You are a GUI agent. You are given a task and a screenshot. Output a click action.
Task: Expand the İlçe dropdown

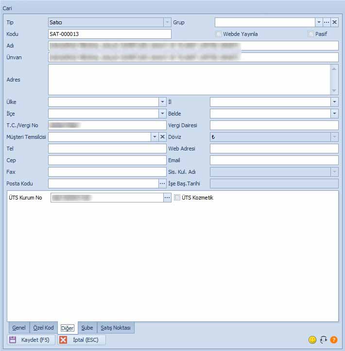[162, 114]
